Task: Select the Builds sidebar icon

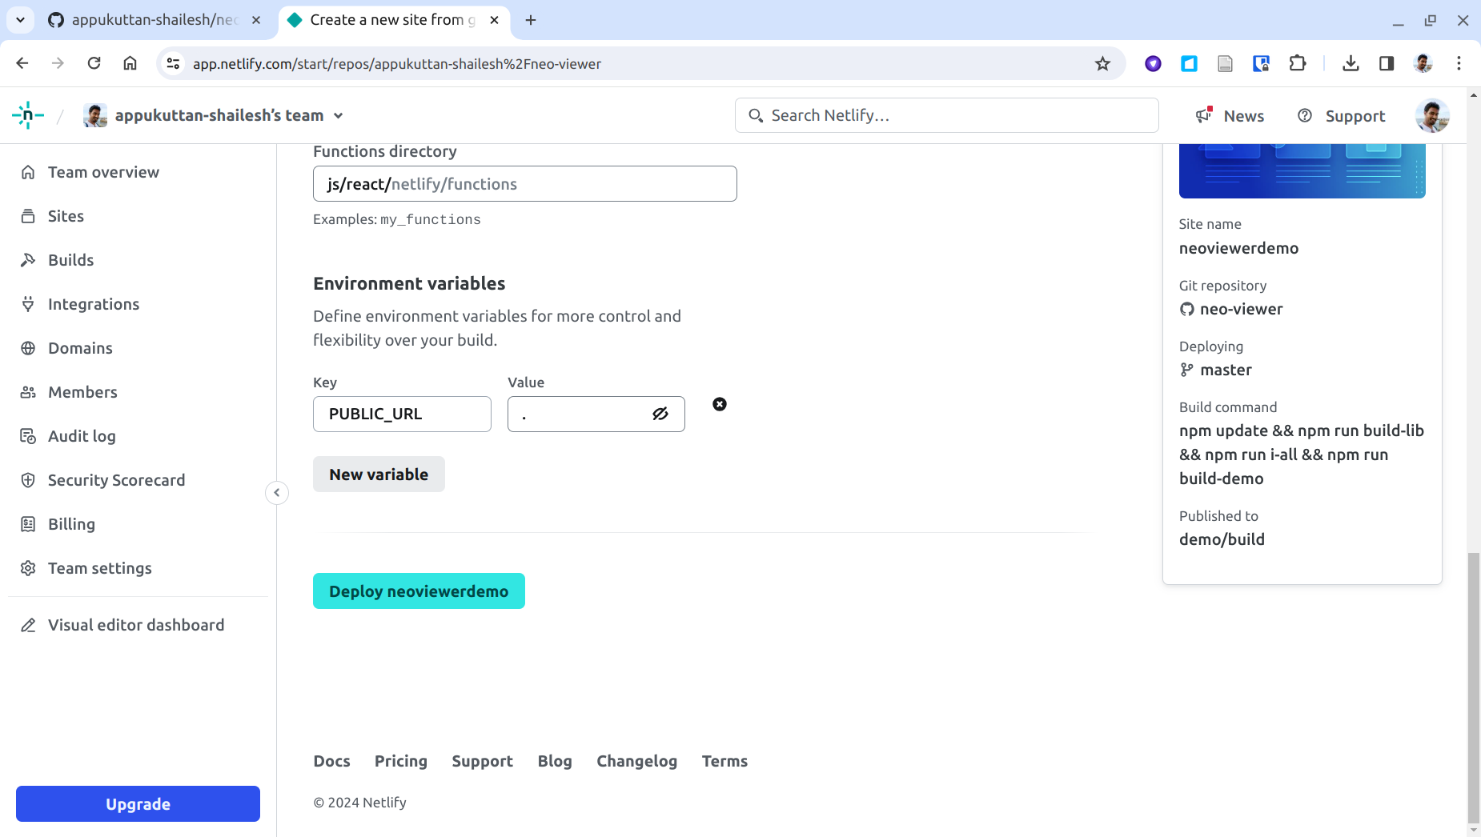Action: [28, 259]
